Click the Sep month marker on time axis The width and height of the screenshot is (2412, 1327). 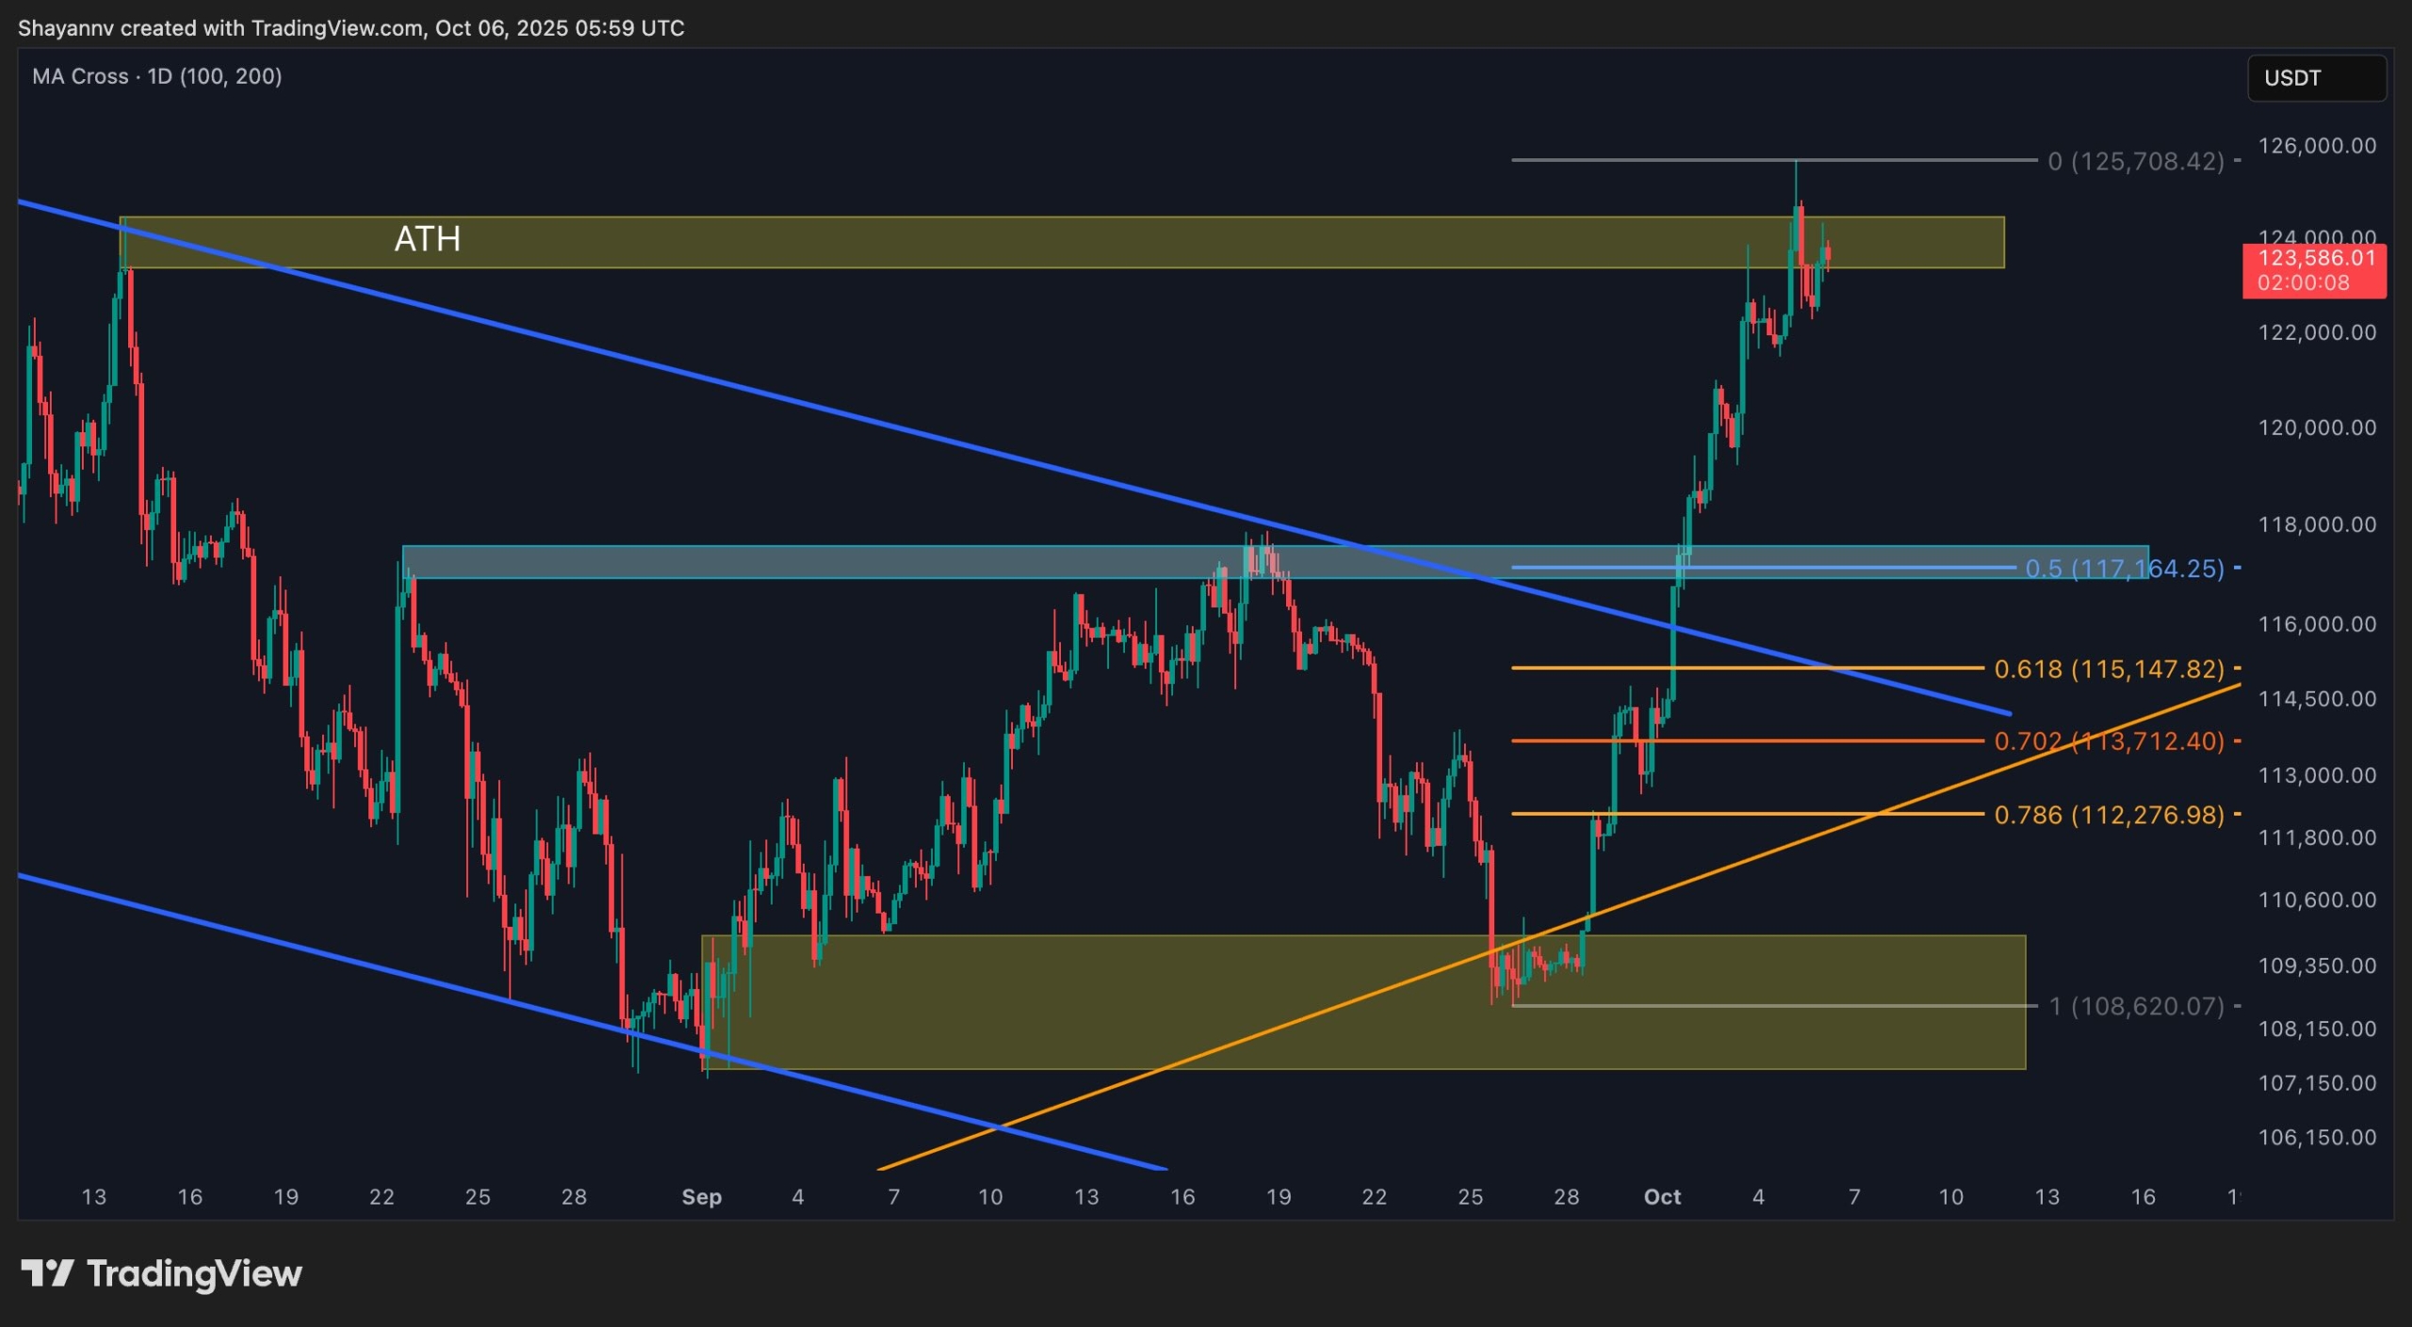point(701,1197)
